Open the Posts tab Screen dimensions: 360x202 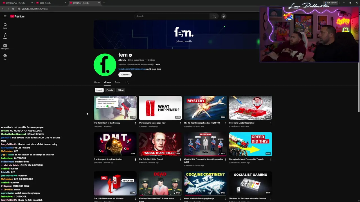coord(117,82)
